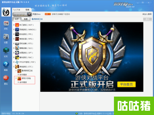Click the online status slider pill near avatar
Image resolution: width=154 pixels, height=115 pixels.
22,14
